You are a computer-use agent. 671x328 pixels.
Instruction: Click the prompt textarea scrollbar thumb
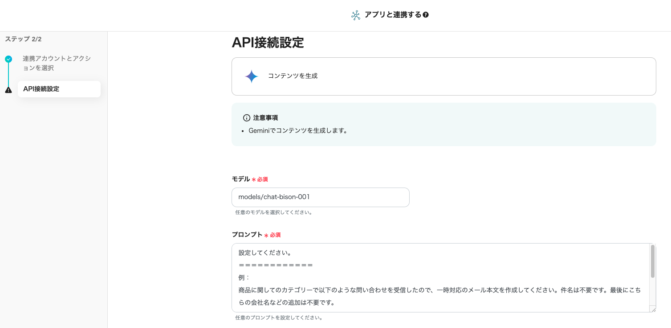tap(653, 261)
